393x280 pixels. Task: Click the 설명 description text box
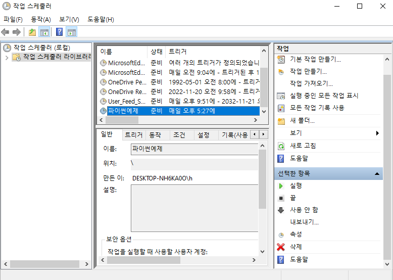[x=194, y=208]
